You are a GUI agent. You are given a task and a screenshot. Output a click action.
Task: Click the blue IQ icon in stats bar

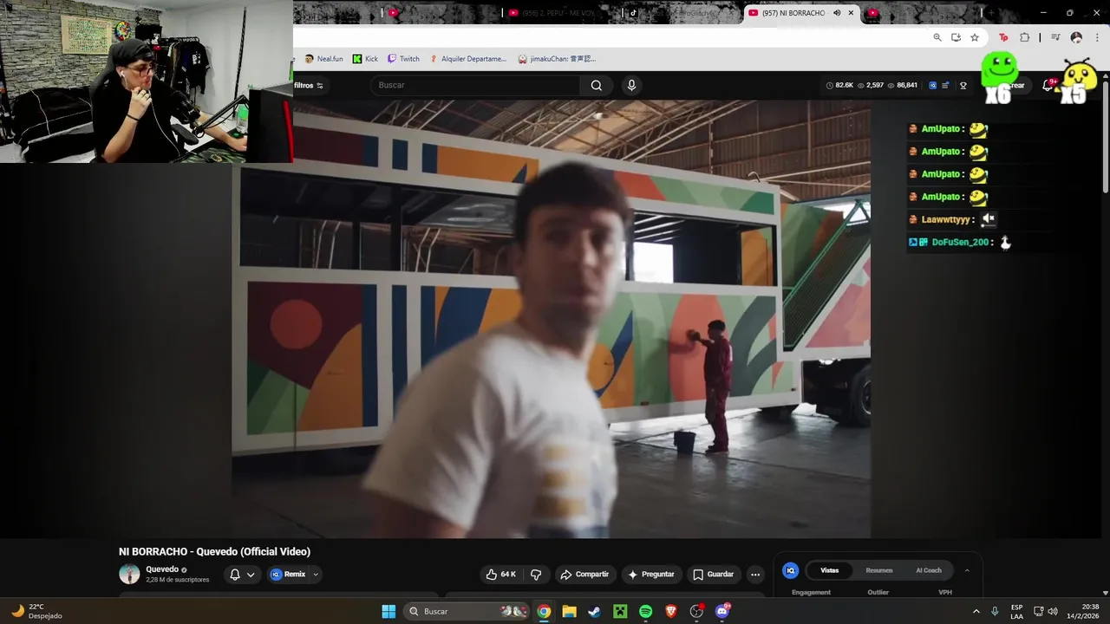(932, 85)
